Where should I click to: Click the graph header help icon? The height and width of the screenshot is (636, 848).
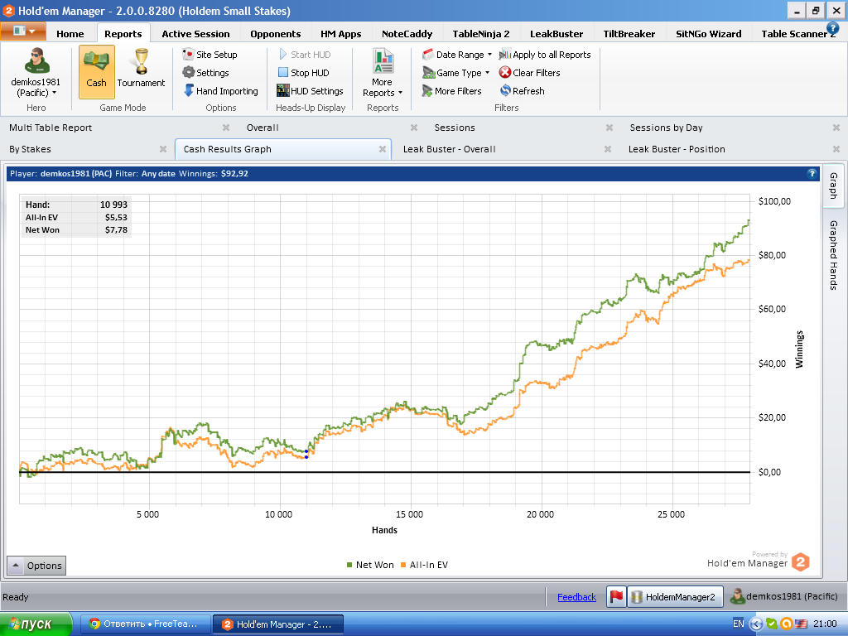click(x=812, y=174)
